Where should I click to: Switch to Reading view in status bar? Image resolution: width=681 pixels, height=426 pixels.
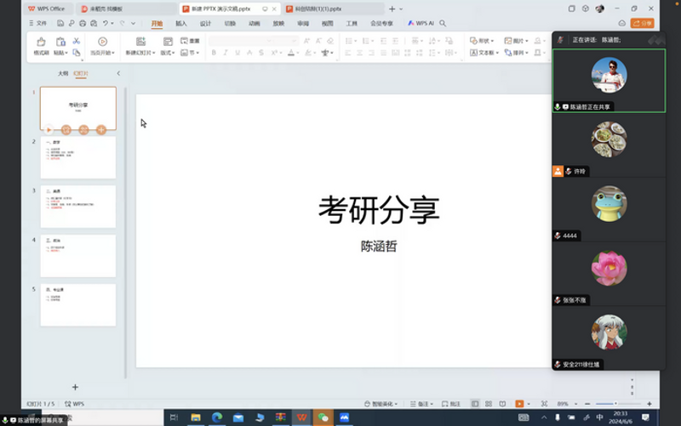pos(502,404)
